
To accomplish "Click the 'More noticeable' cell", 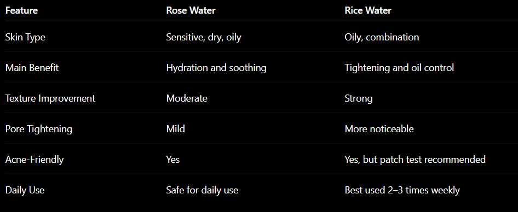I will click(x=379, y=129).
